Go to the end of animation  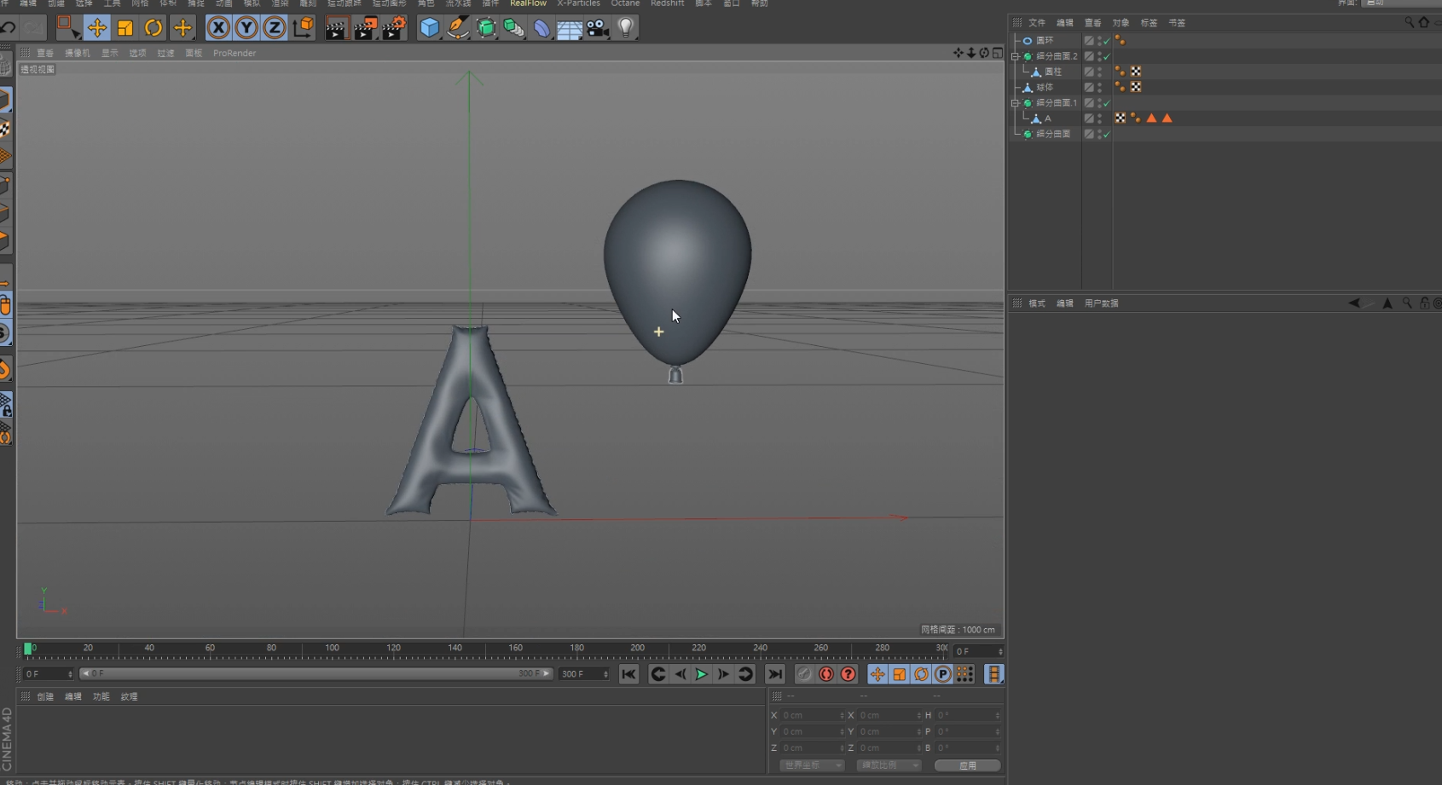774,674
